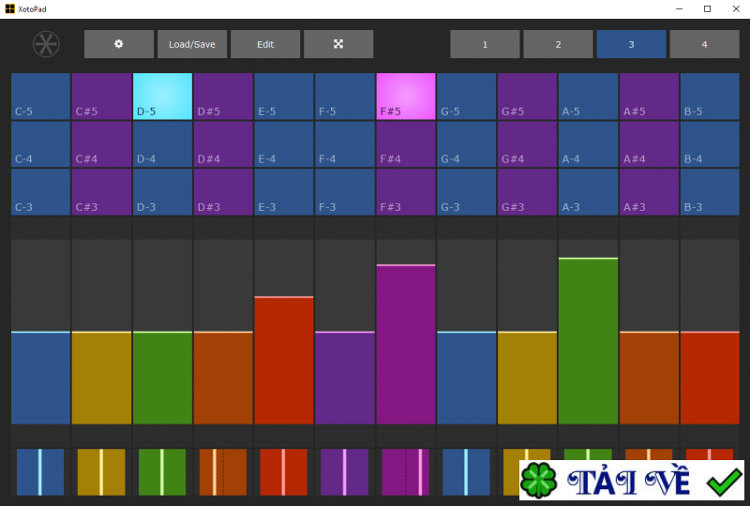This screenshot has height=506, width=750.
Task: Toggle fullscreen with the expand arrows button
Action: [x=338, y=44]
